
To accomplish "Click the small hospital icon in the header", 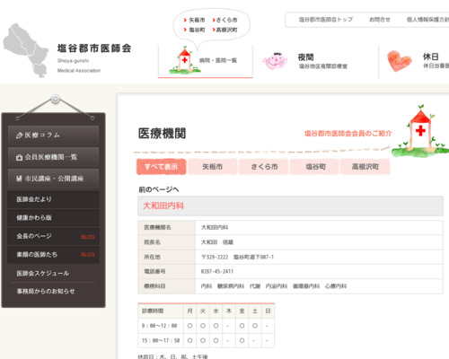I will pyautogui.click(x=185, y=60).
